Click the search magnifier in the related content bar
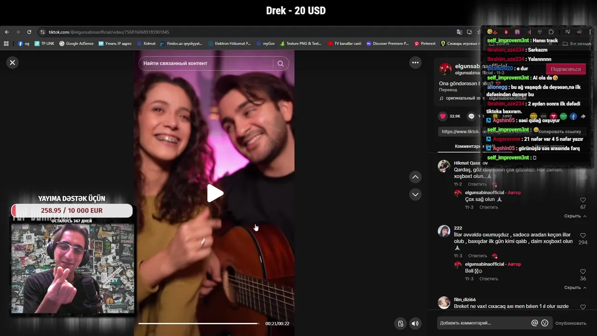Screen dimensions: 597x336 click(280, 63)
